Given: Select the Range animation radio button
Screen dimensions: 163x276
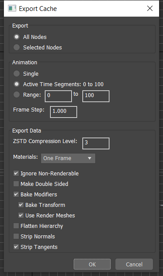Looking at the screenshot, I should coord(17,94).
